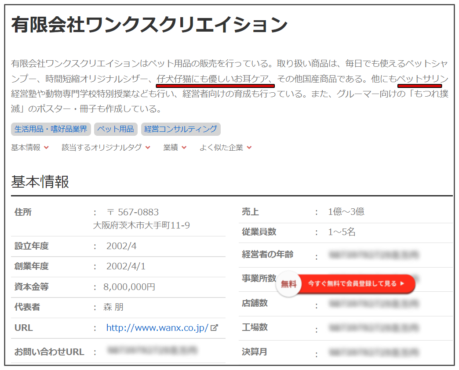
Task: Click 今すぐ無料で会員登録して見る button
Action: (x=357, y=283)
